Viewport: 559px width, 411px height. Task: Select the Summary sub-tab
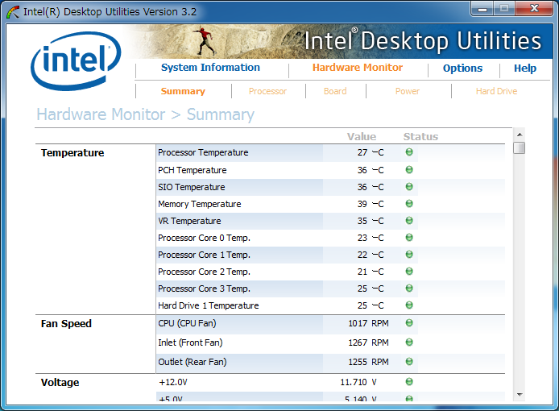pyautogui.click(x=183, y=91)
